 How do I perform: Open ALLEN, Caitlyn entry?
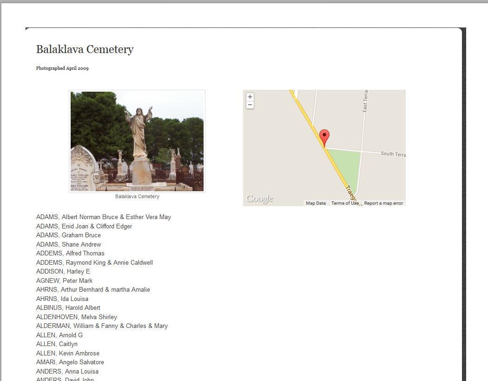pyautogui.click(x=57, y=344)
